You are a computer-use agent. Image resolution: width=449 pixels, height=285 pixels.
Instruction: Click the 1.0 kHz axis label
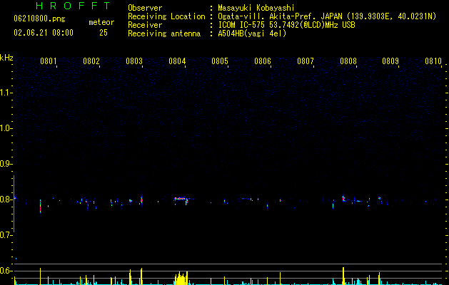coord(6,128)
